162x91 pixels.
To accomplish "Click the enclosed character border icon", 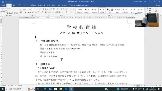I will (x=48, y=9).
